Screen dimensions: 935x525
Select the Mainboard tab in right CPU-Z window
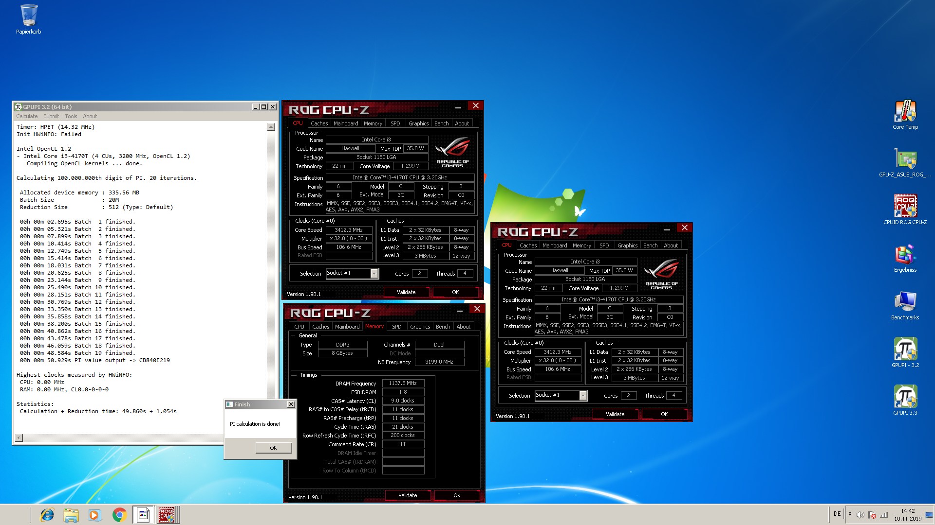point(555,245)
